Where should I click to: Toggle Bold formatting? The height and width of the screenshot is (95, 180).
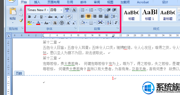(x=29, y=17)
